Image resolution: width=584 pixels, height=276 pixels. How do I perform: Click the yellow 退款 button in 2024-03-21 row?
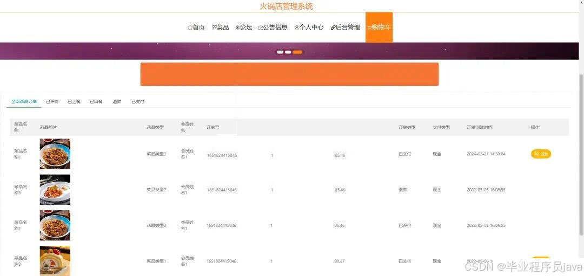541,154
